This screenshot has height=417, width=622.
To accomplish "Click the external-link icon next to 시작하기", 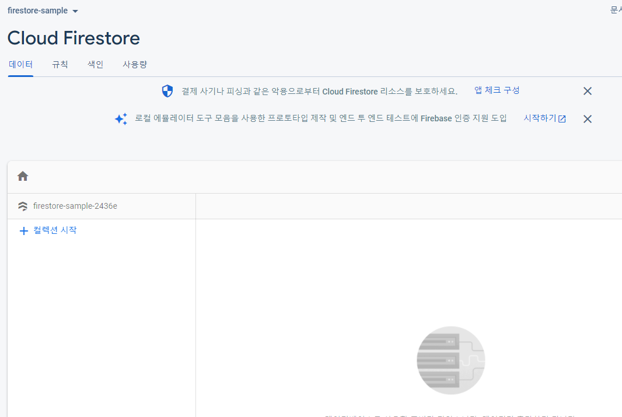I will [562, 119].
